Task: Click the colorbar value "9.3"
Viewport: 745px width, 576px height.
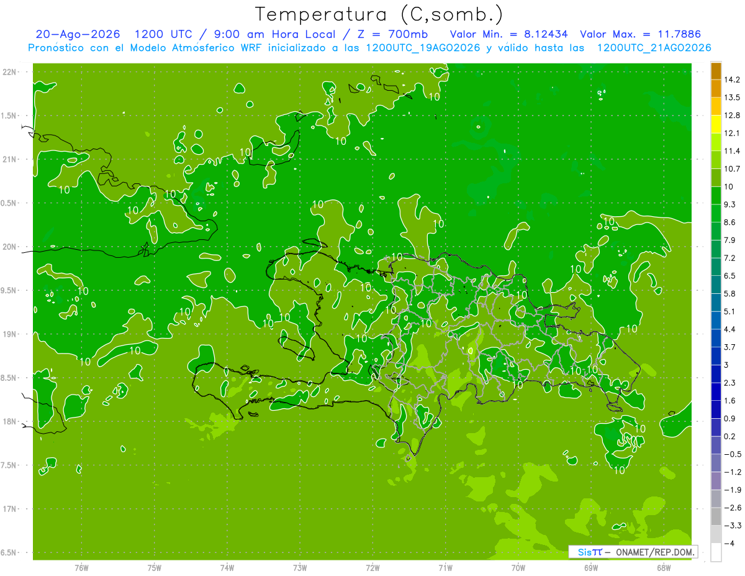Action: pyautogui.click(x=729, y=204)
